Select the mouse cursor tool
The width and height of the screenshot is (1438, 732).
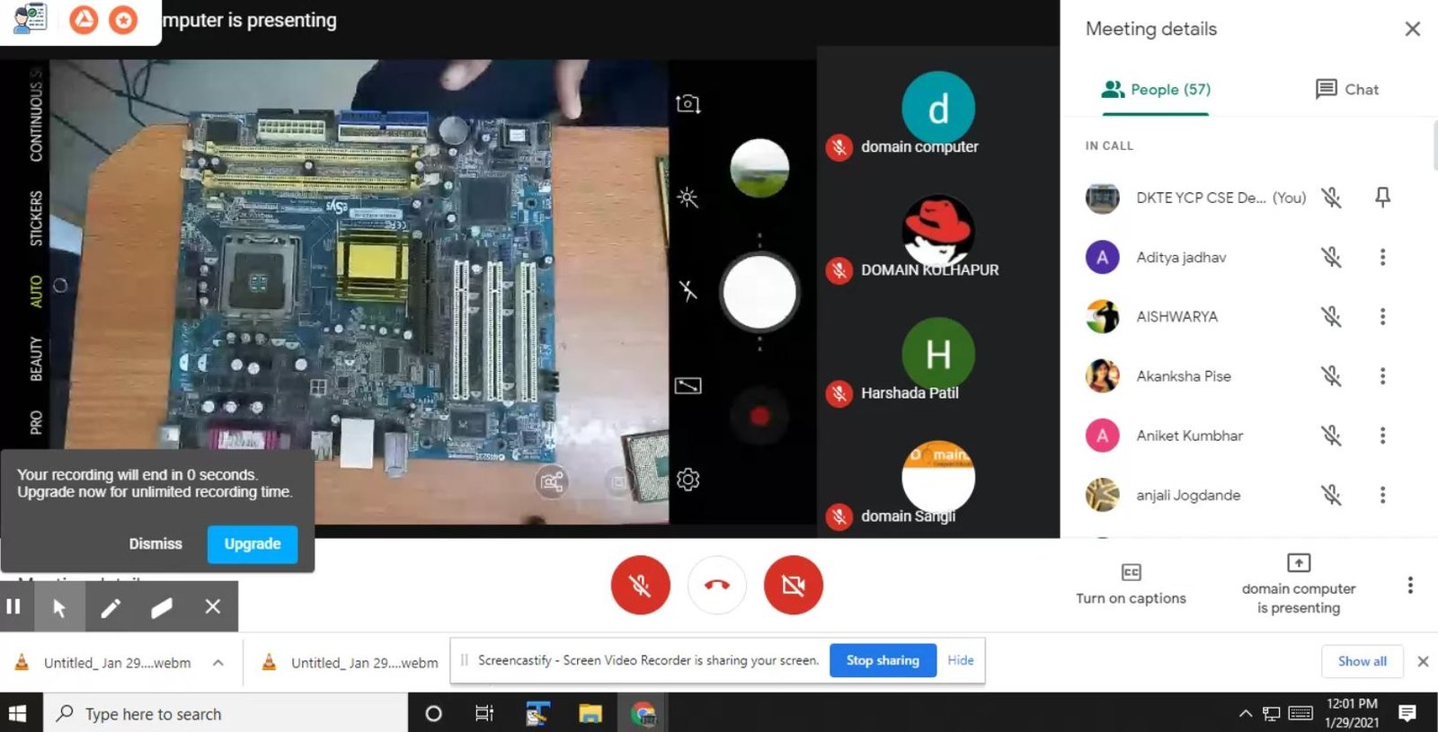[59, 608]
